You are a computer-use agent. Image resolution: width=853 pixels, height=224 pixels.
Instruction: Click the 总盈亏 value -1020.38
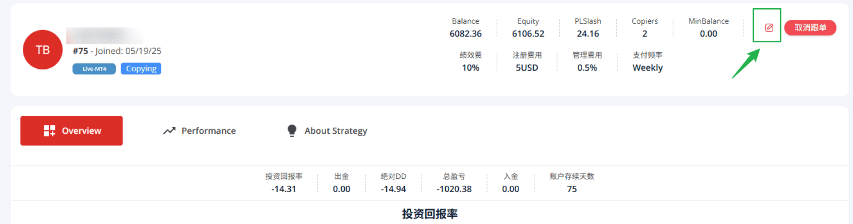[454, 189]
